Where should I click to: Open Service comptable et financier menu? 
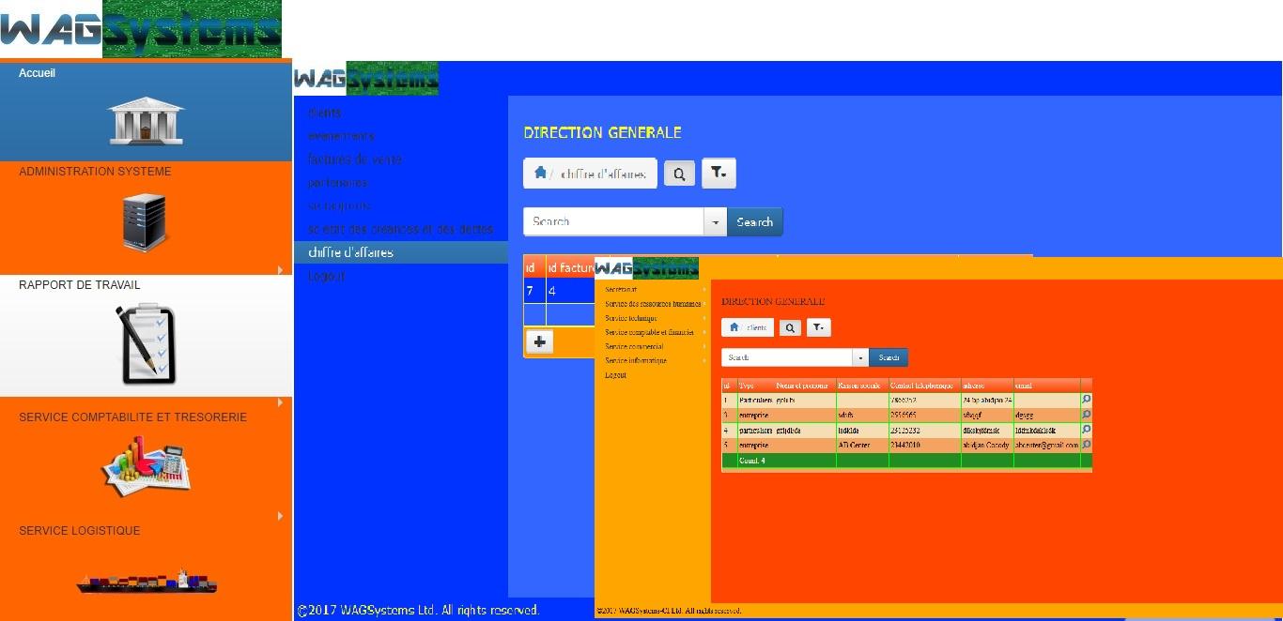click(649, 332)
